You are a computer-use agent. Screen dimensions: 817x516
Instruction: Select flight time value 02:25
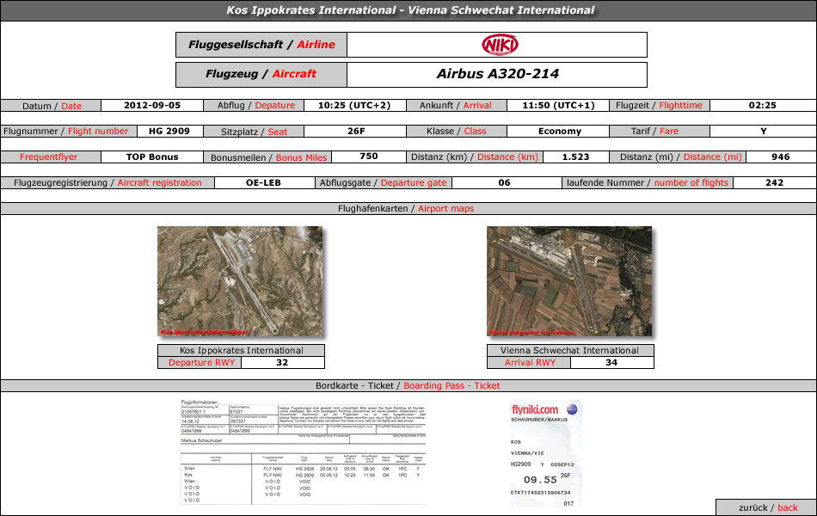click(763, 105)
